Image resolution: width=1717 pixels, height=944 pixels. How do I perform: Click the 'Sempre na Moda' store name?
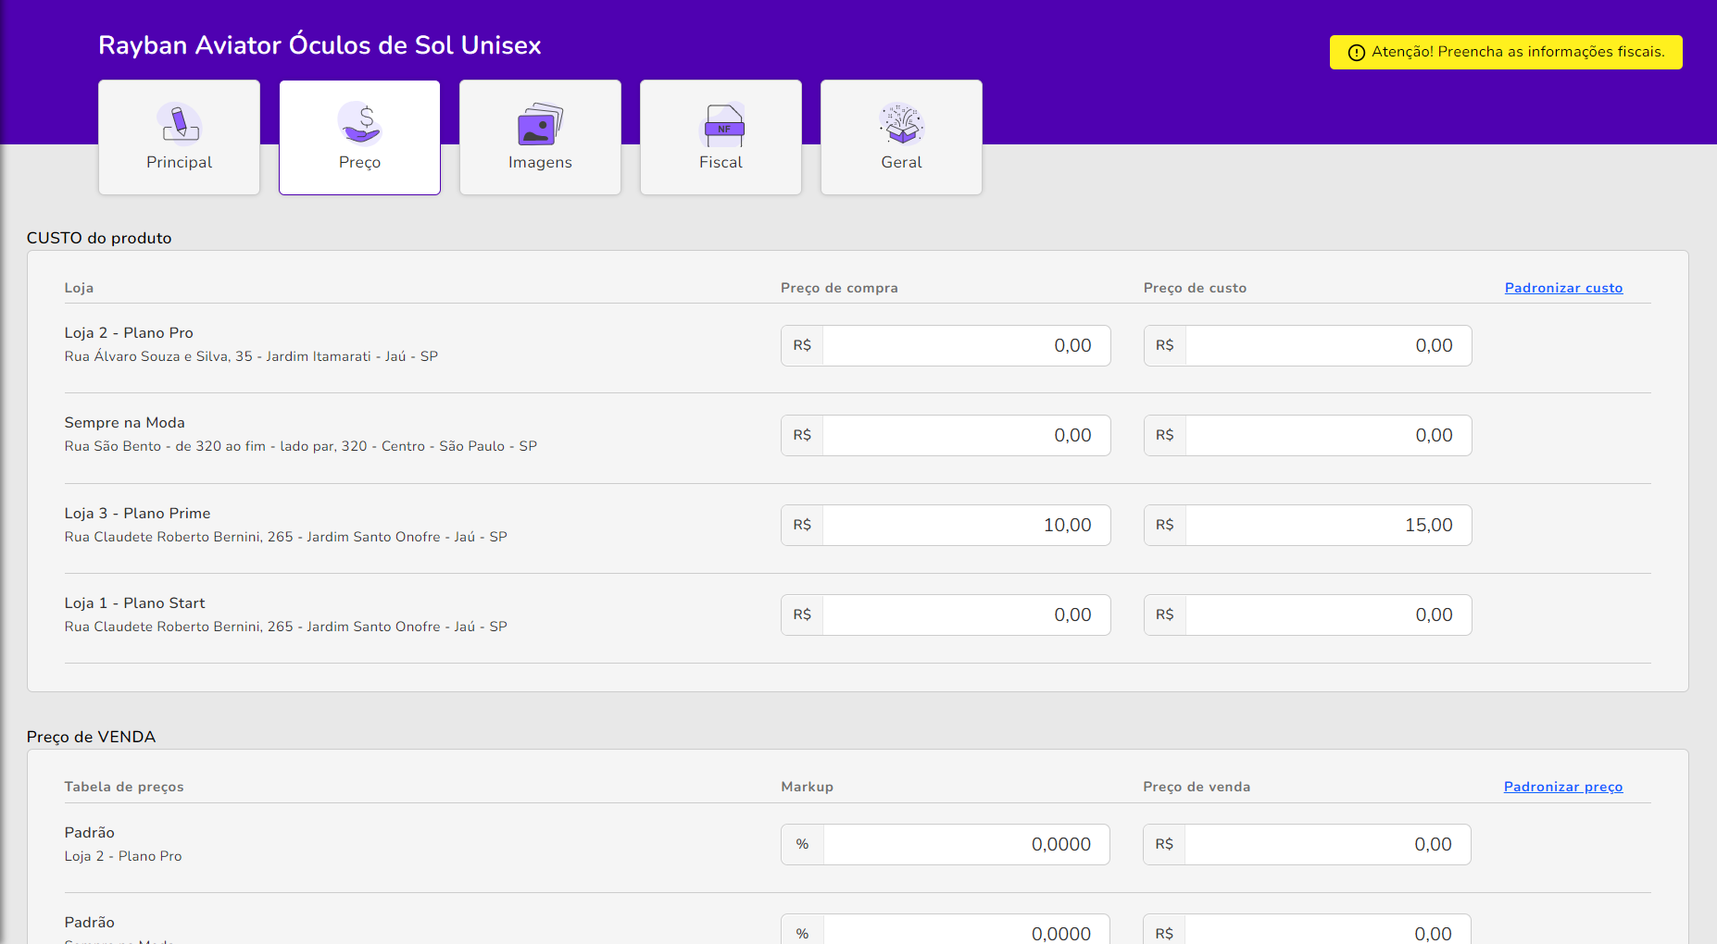pyautogui.click(x=125, y=422)
